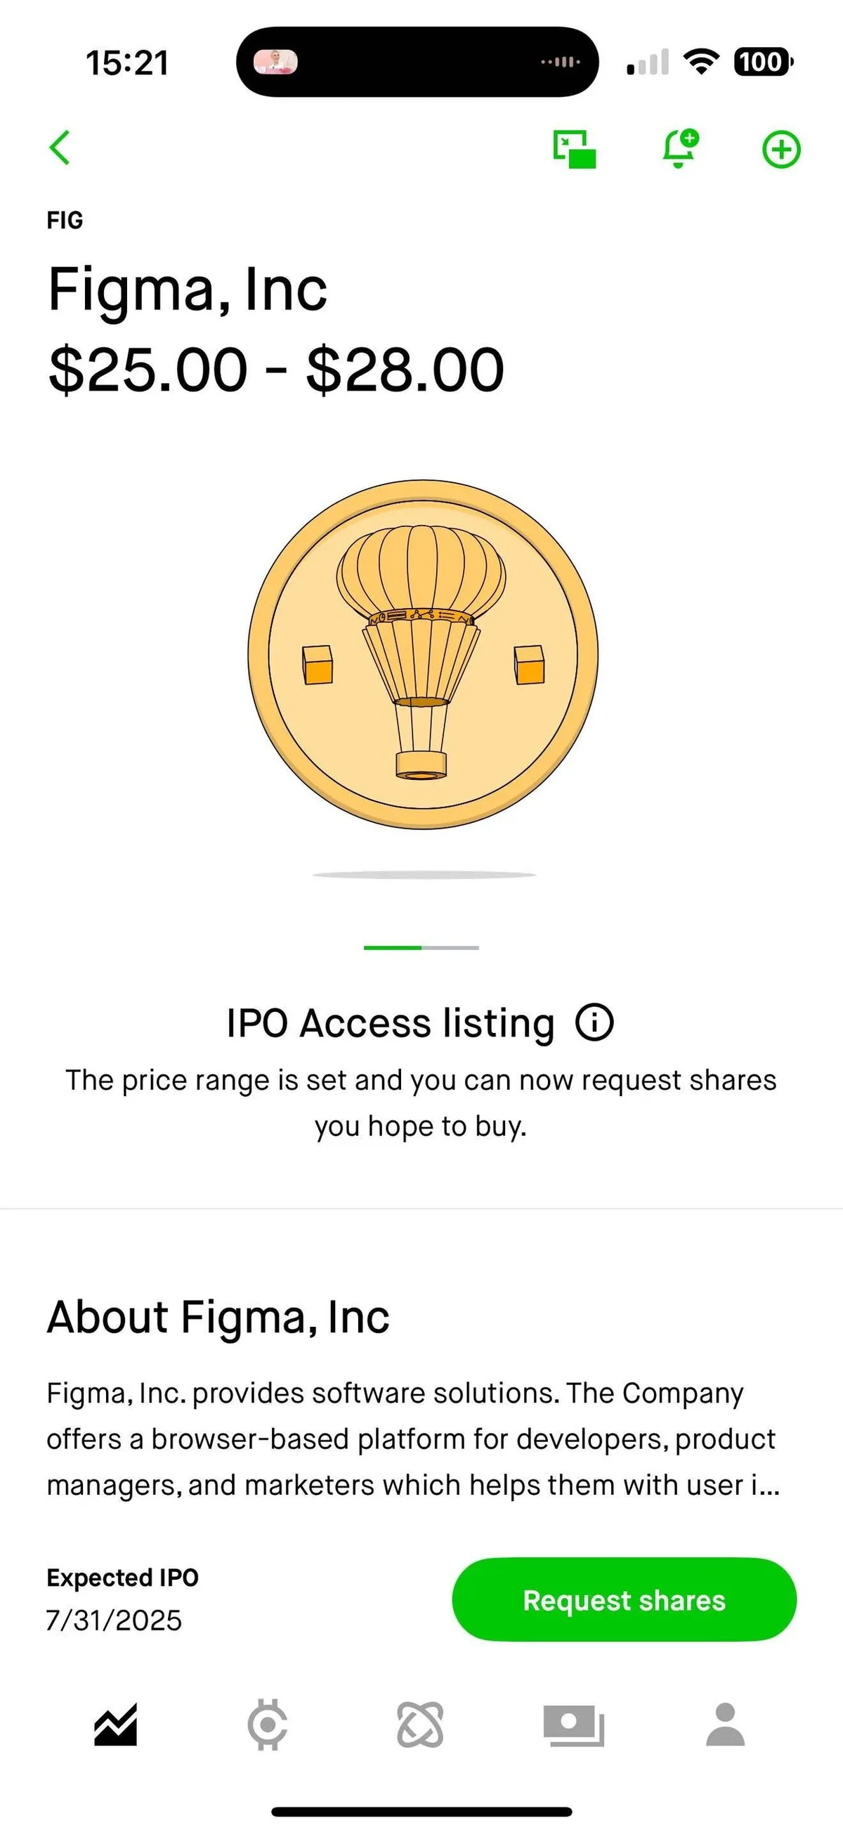
Task: Tap the green picture-in-picture icon
Action: coord(575,150)
